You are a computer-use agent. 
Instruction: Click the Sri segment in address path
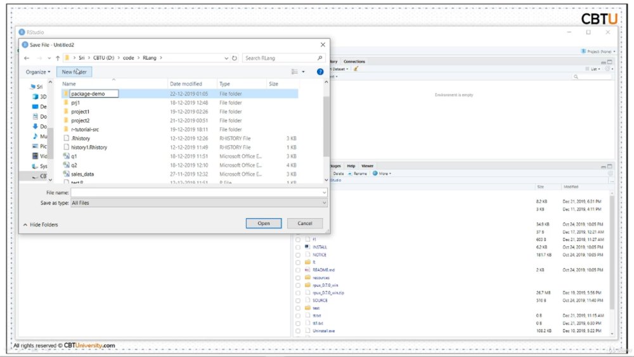pyautogui.click(x=82, y=58)
